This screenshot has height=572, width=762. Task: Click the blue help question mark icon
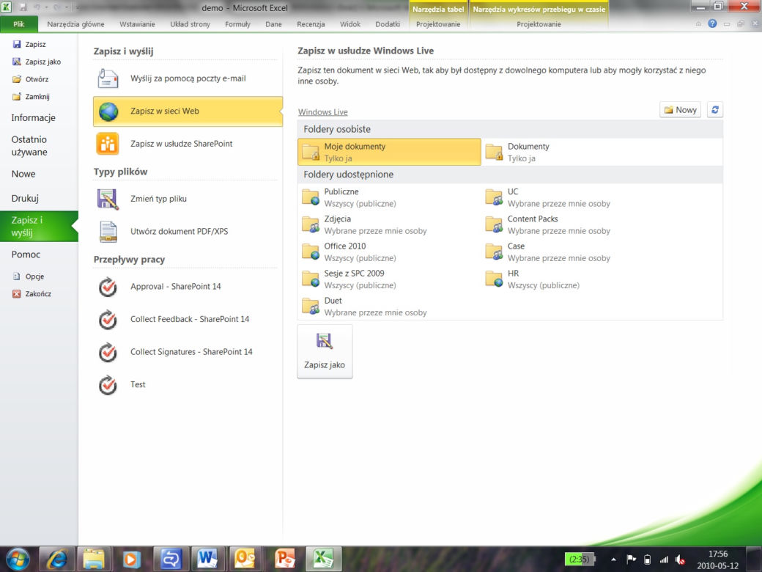(x=712, y=23)
